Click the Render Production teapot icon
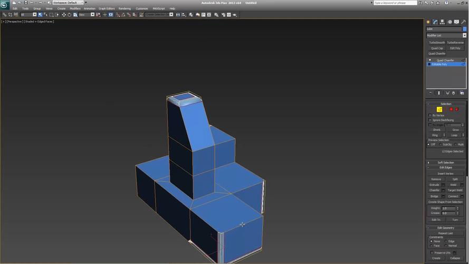The height and width of the screenshot is (264, 469). tap(235, 15)
